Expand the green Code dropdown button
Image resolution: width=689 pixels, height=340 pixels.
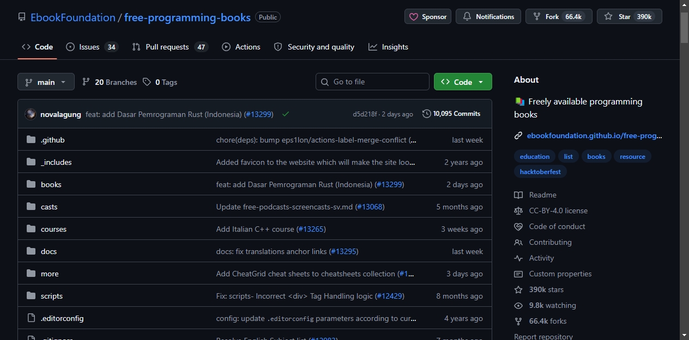(463, 82)
